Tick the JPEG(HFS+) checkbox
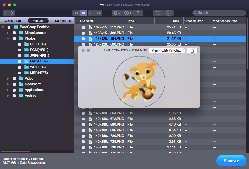Viewport: 249px width, 169px height. (19, 56)
